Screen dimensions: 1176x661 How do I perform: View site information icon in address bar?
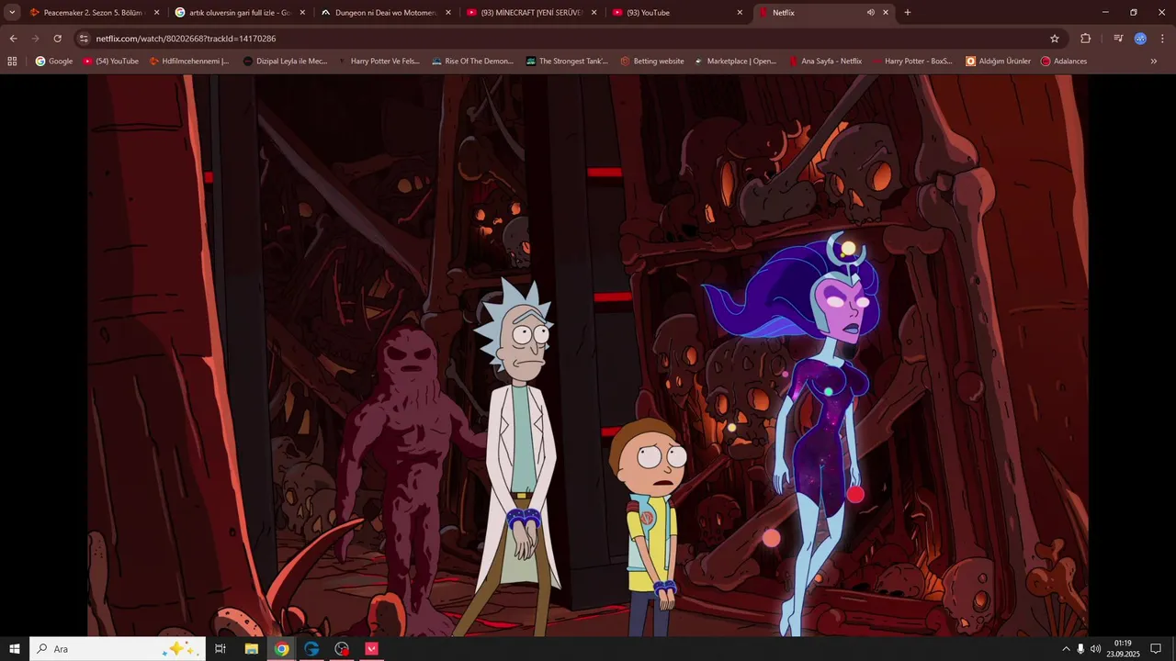pyautogui.click(x=84, y=39)
